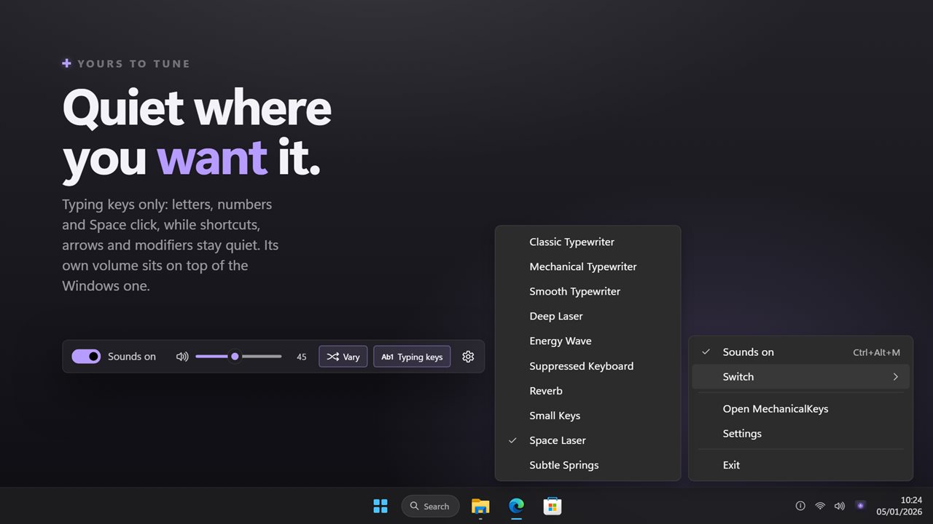Choose the Energy Wave sound
Viewport: 933px width, 524px height.
pyautogui.click(x=587, y=341)
